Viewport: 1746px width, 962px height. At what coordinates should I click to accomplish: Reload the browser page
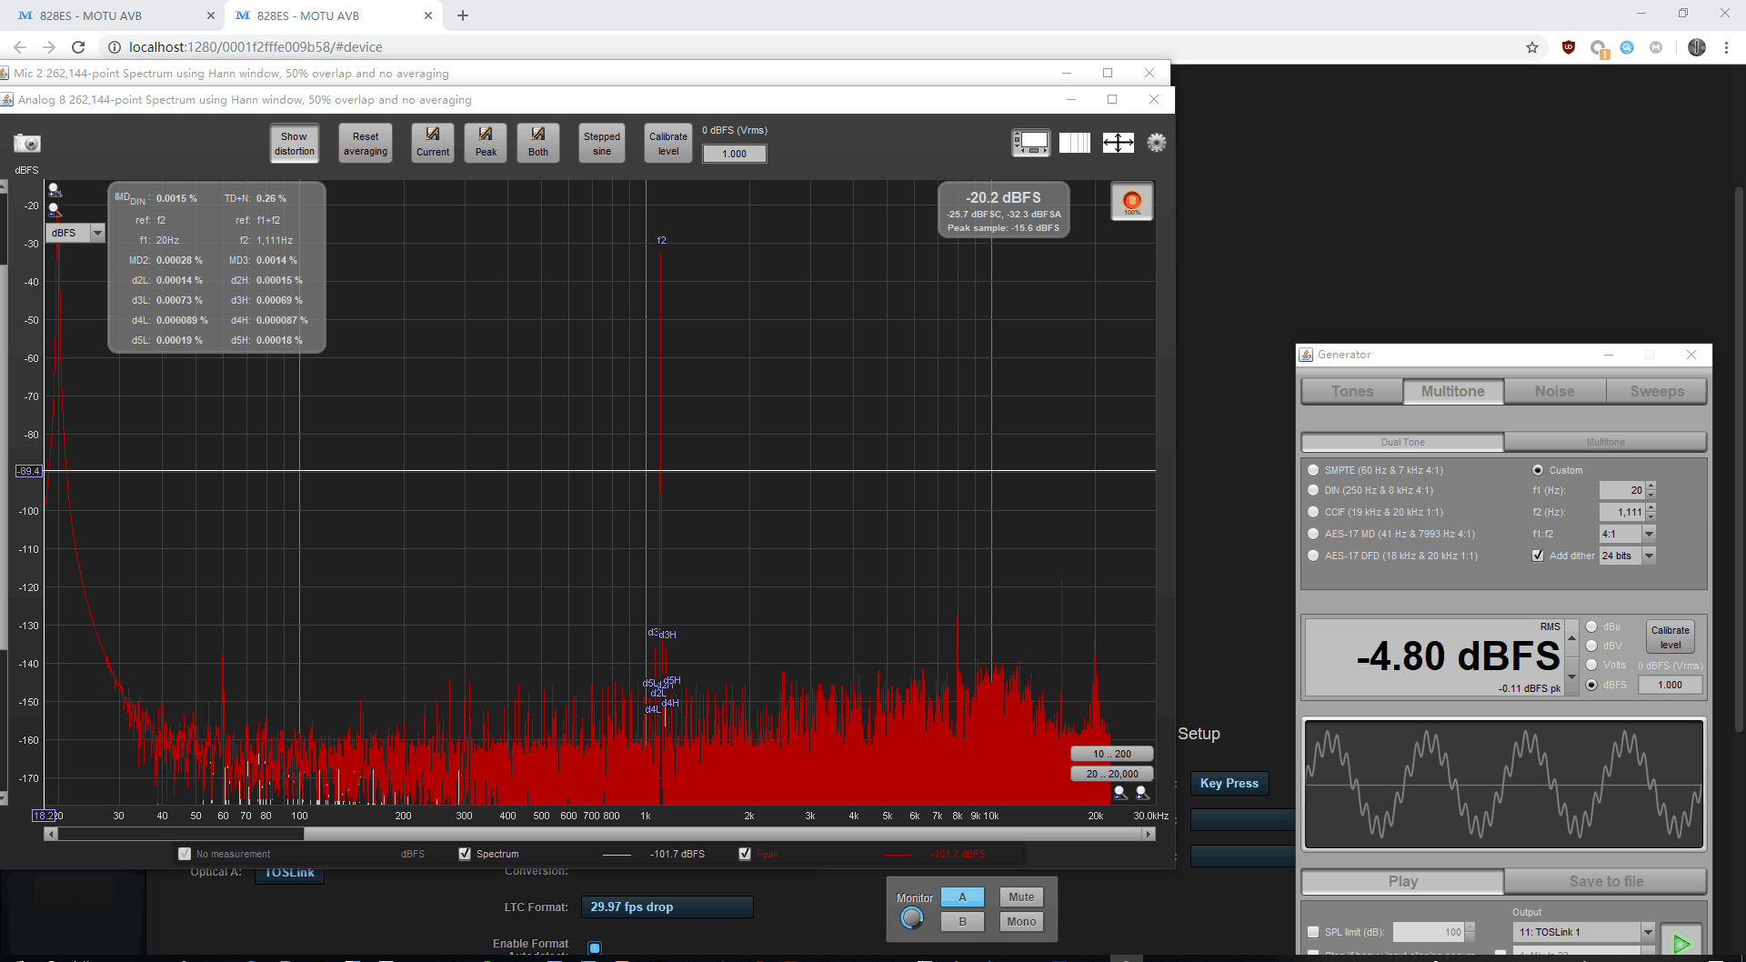click(x=78, y=47)
